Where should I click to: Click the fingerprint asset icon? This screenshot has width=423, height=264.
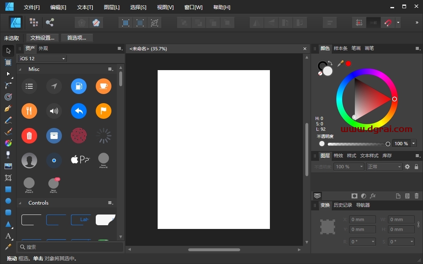pos(79,136)
